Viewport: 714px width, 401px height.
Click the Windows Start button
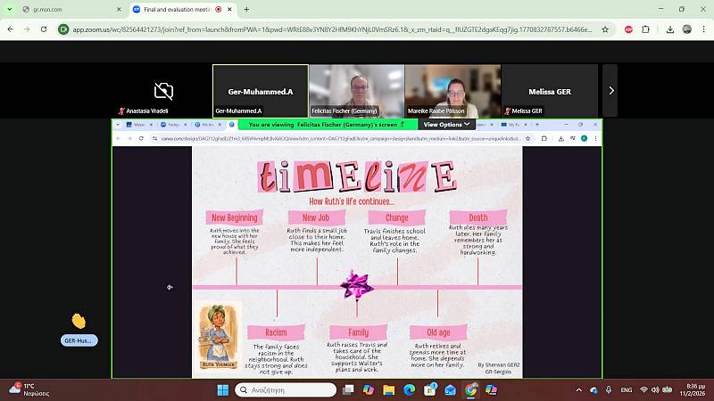coord(220,390)
